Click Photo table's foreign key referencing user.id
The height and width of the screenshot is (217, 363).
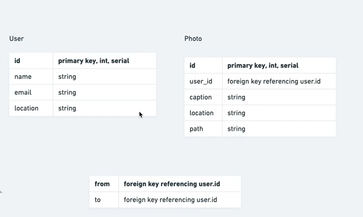point(279,81)
